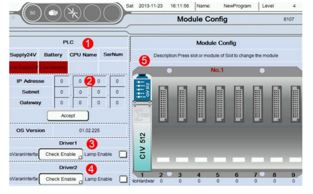Click the empty SerNum value cell
The width and height of the screenshot is (313, 194).
[113, 67]
